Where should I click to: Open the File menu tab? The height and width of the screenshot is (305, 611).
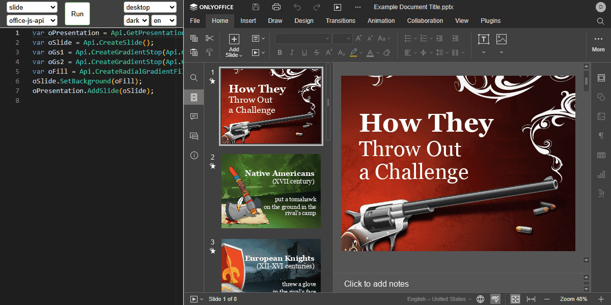coord(195,21)
